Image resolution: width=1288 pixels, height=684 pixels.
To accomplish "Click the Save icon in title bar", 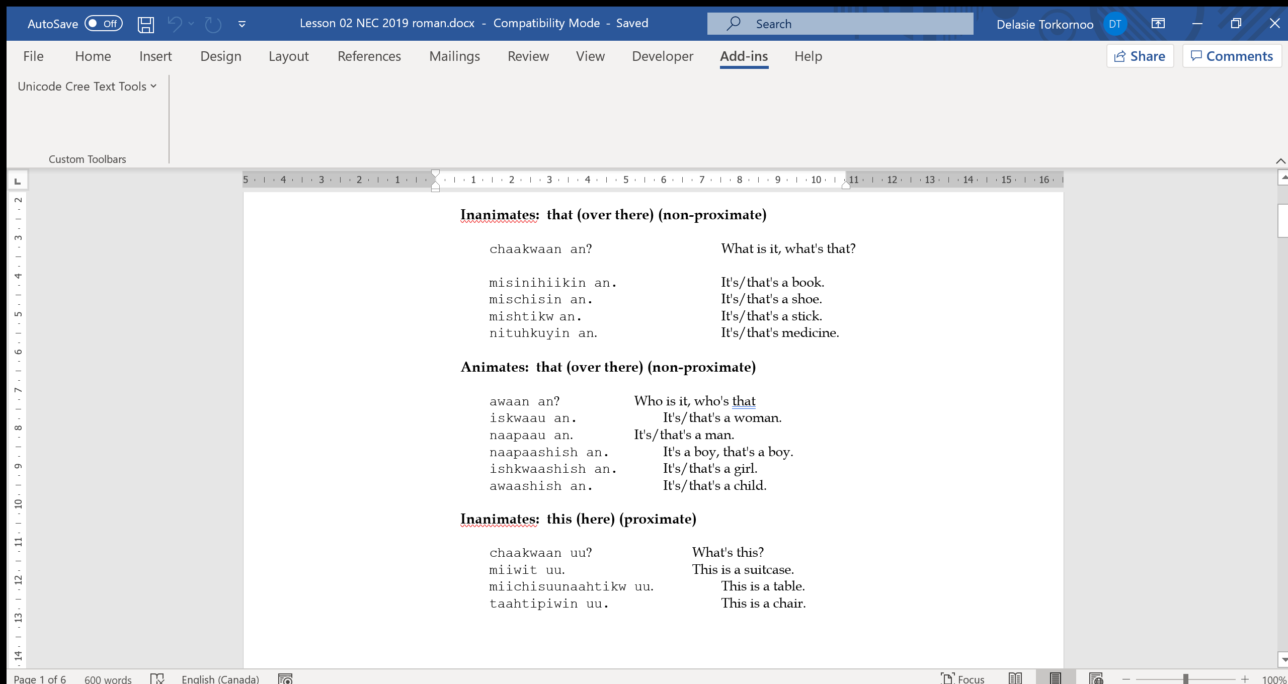I will click(146, 24).
